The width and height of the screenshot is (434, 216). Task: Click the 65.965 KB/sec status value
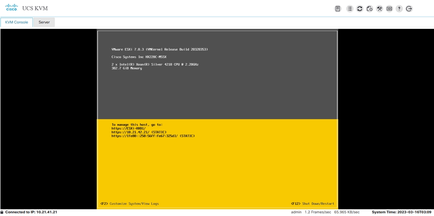point(347,212)
